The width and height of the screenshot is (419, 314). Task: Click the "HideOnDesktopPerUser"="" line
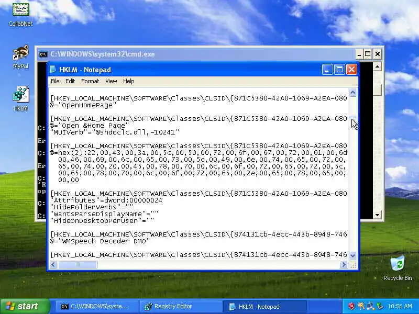(102, 220)
